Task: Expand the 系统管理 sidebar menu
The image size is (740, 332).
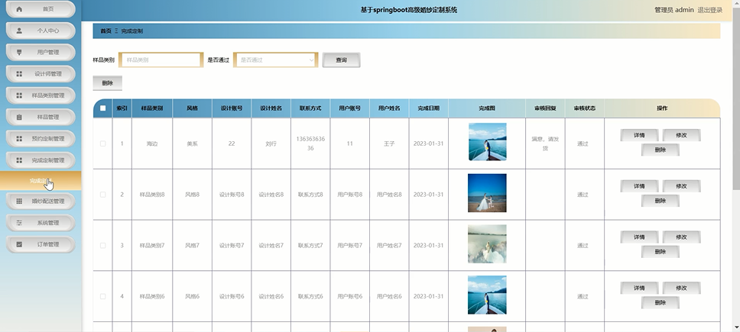Action: [x=41, y=223]
